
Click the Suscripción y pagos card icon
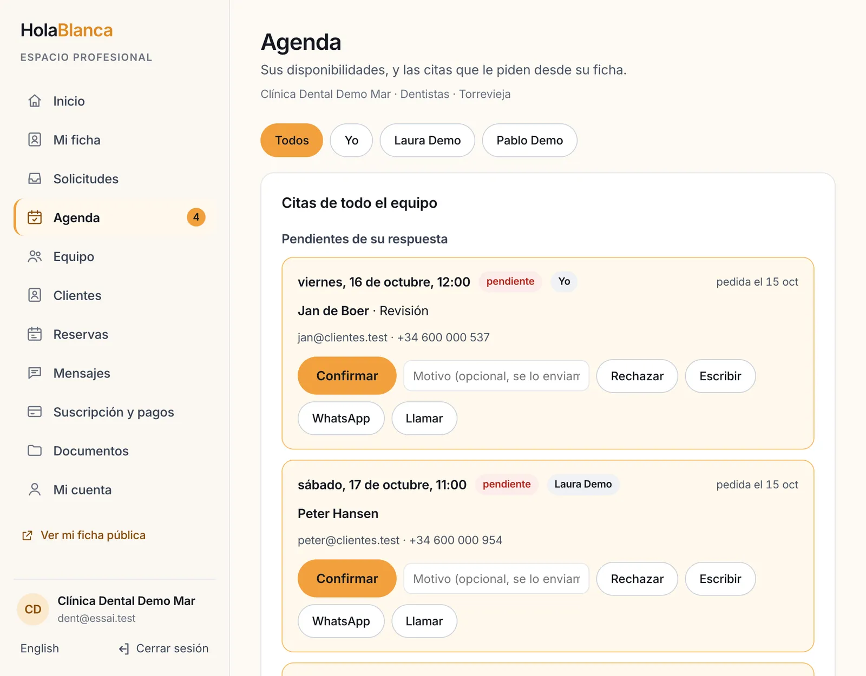[35, 412]
